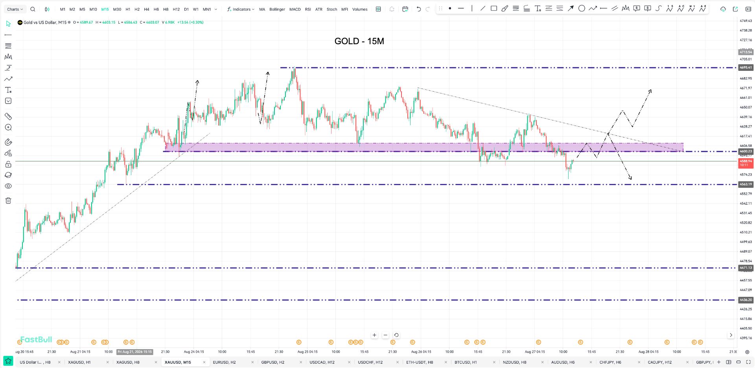Select the rectangle drawing tool
The image size is (755, 368).
[494, 8]
